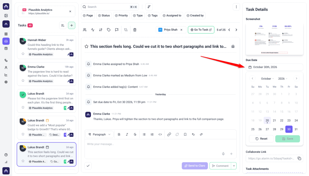Click the sort order icon beside search
Screen dimensions: 309x176
coord(149,7)
